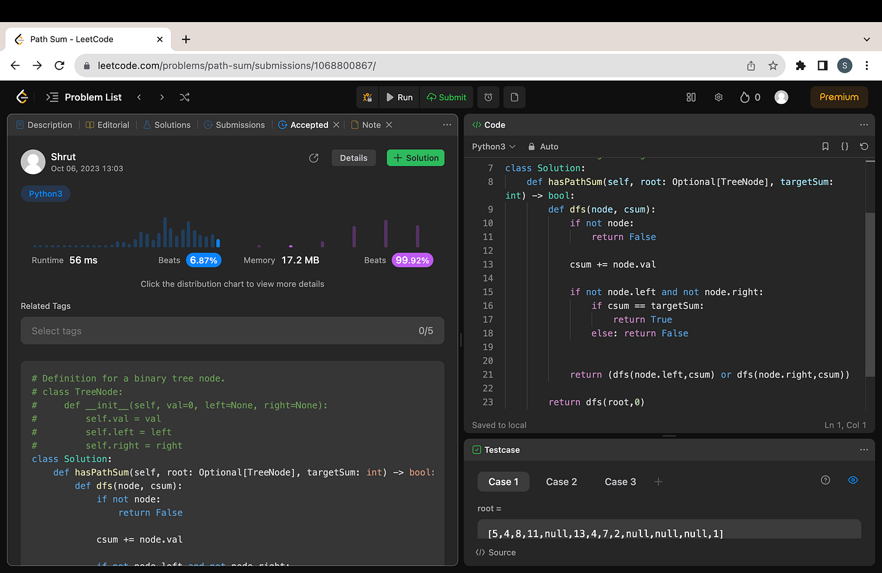Viewport: 882px width, 573px height.
Task: Bookmark the solution with the bookmark icon
Action: (x=825, y=146)
